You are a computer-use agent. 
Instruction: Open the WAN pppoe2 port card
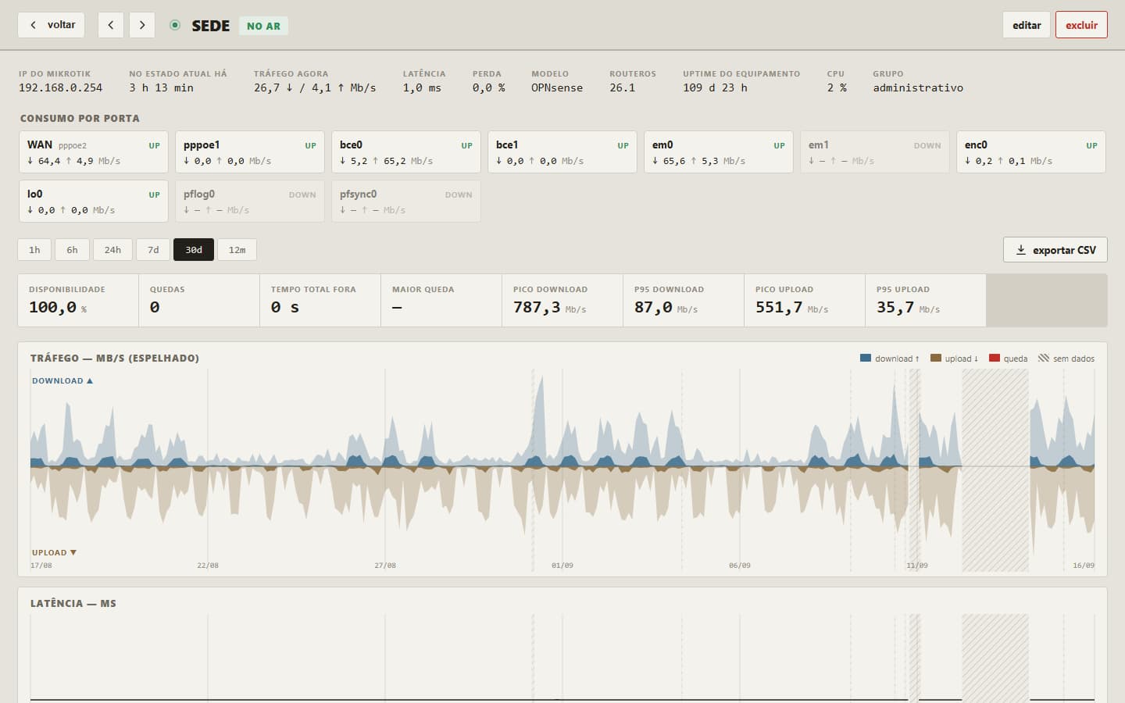coord(93,152)
